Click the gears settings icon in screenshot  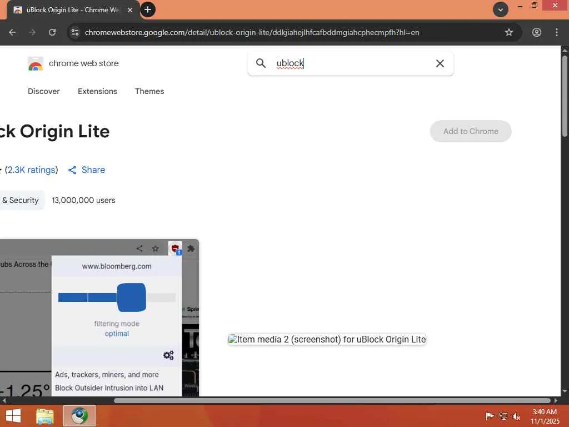(168, 355)
